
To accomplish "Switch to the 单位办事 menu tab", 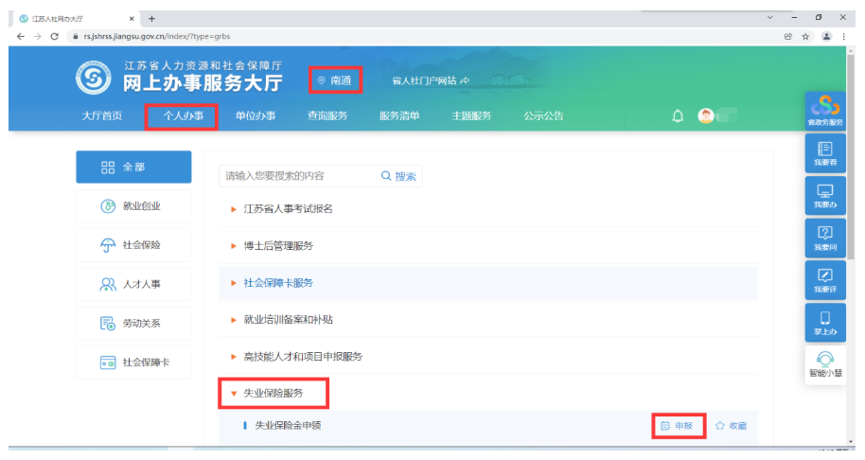I will coord(255,116).
